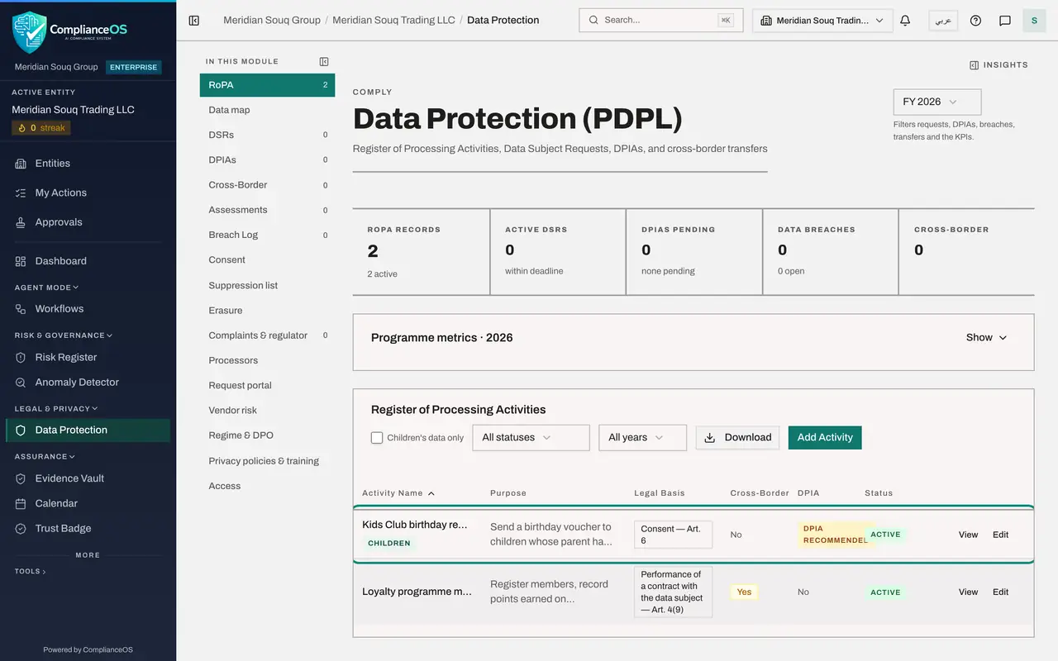This screenshot has height=661, width=1058.
Task: Open the Calendar sidebar item
Action: 88,503
